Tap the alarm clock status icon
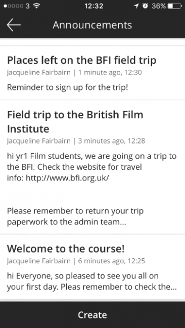Screen dimensions: 185x328 (x=145, y=6)
